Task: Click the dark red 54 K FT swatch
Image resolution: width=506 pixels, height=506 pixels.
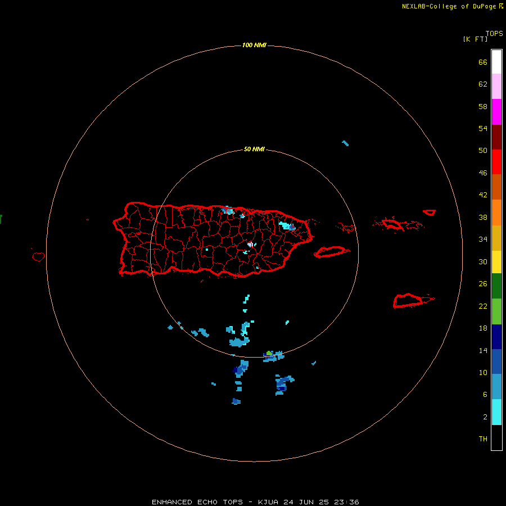Action: click(496, 137)
